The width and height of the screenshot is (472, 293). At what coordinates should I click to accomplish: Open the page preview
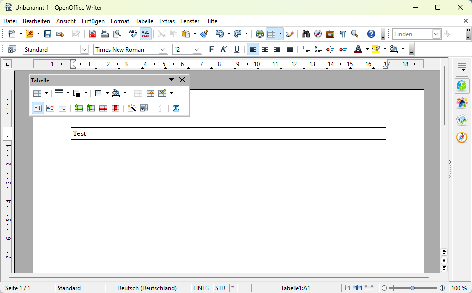[117, 34]
